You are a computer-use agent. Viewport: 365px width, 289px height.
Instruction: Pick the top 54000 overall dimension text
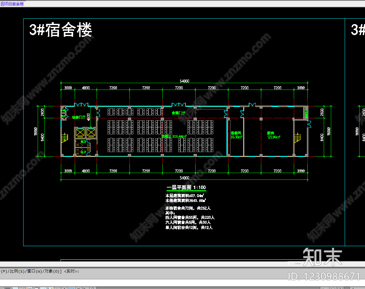184,81
